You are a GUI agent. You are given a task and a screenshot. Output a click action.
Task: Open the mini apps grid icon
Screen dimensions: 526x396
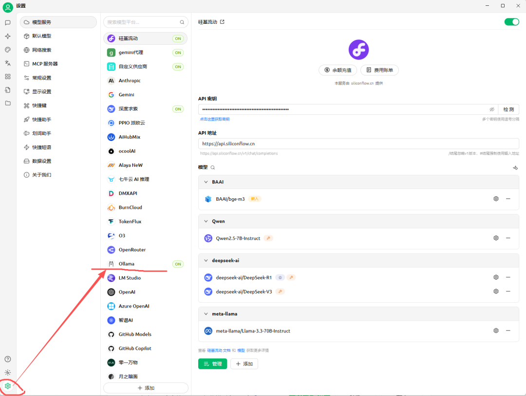click(8, 76)
